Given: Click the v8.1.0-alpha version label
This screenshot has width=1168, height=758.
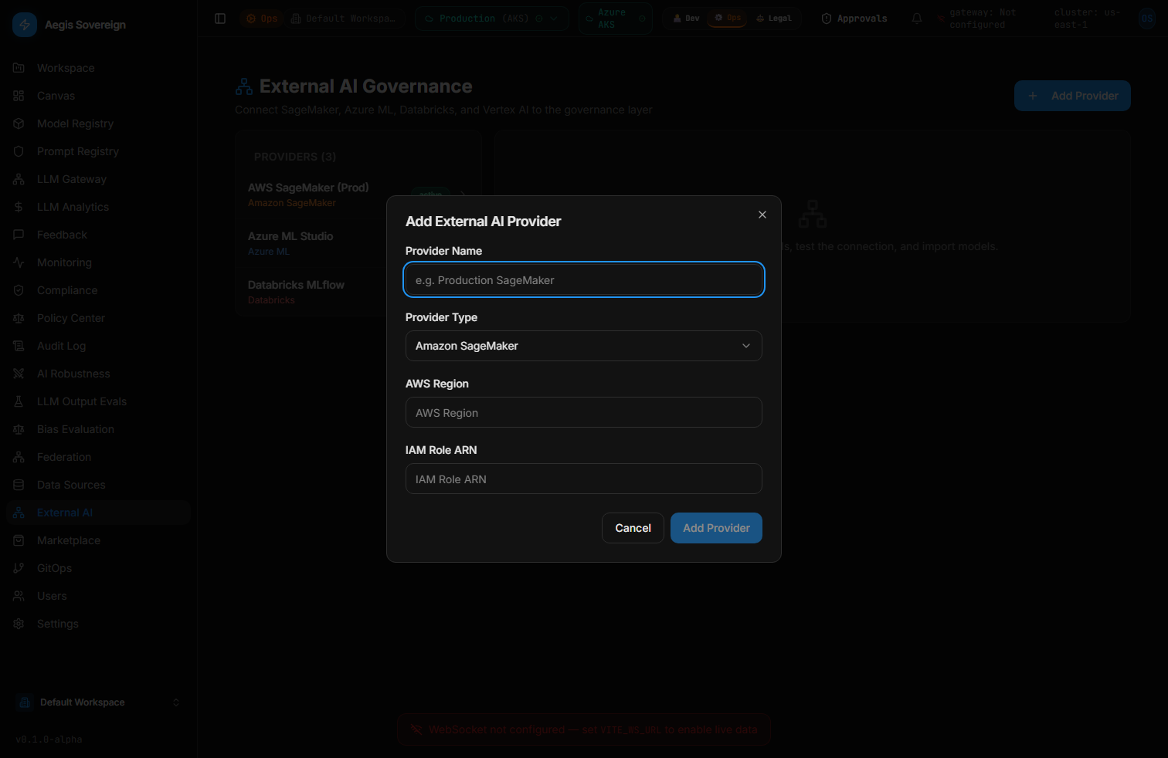Looking at the screenshot, I should click(49, 739).
